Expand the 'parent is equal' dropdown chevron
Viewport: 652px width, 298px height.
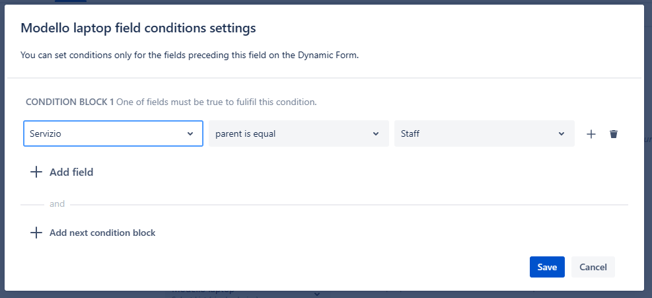click(376, 133)
